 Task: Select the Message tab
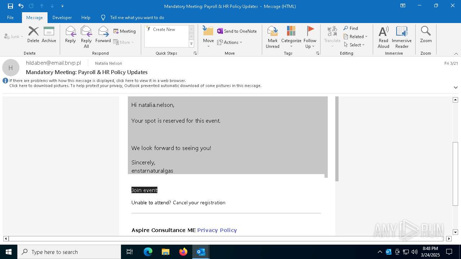coord(35,17)
